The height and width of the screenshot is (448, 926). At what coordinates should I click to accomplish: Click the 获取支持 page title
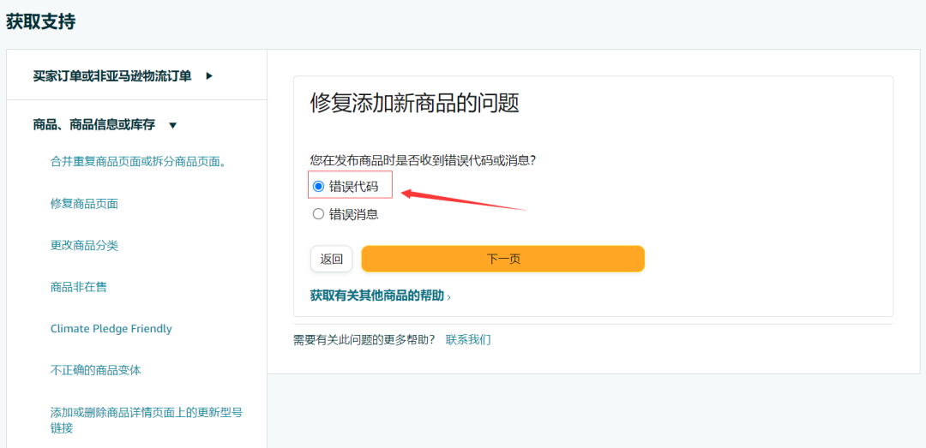[x=41, y=21]
